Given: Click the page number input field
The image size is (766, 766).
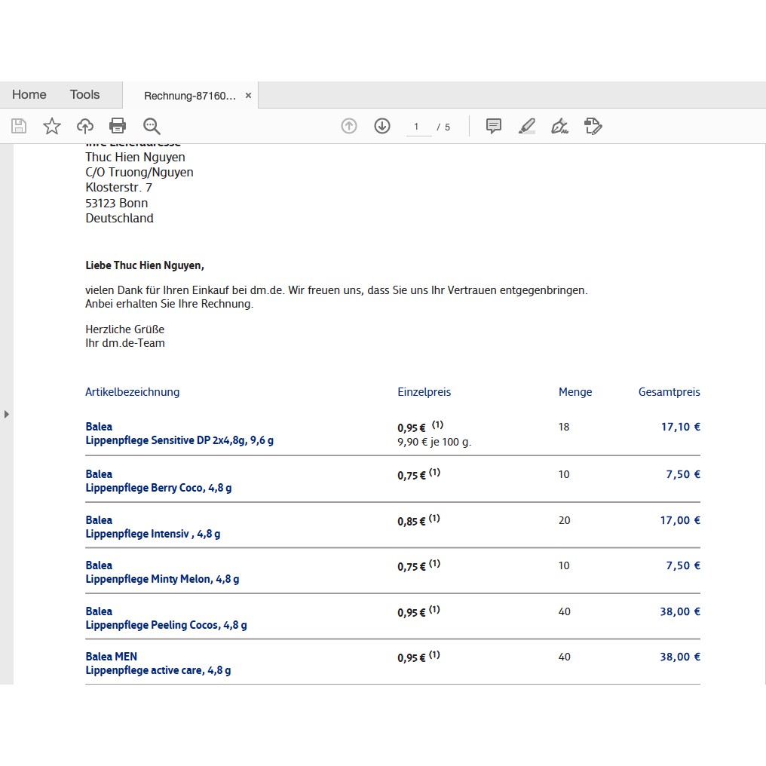Looking at the screenshot, I should (416, 127).
